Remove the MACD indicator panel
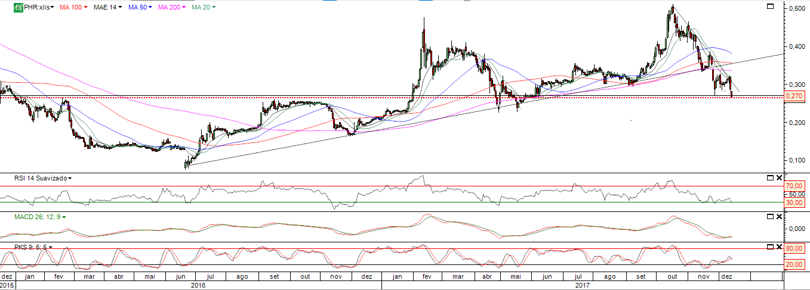Screen dimensions: 810x290 point(778,216)
